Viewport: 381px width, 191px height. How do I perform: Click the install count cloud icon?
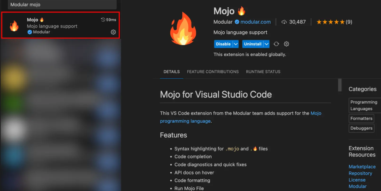tap(284, 22)
